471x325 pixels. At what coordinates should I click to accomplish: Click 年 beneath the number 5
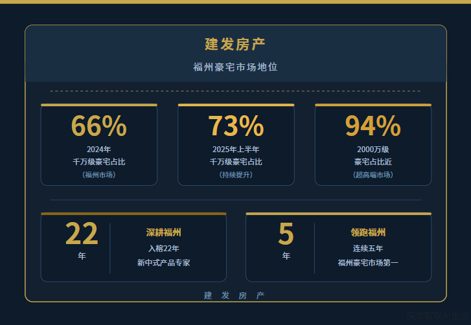[286, 256]
